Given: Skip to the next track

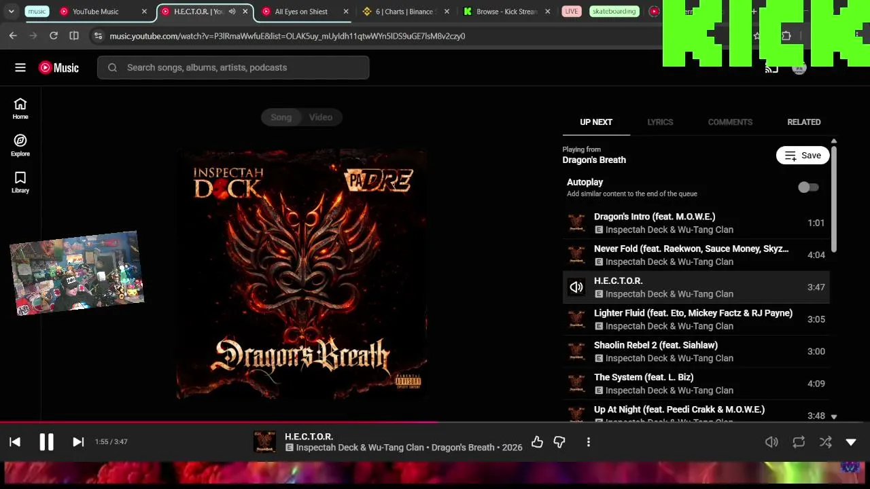Looking at the screenshot, I should click(x=78, y=441).
